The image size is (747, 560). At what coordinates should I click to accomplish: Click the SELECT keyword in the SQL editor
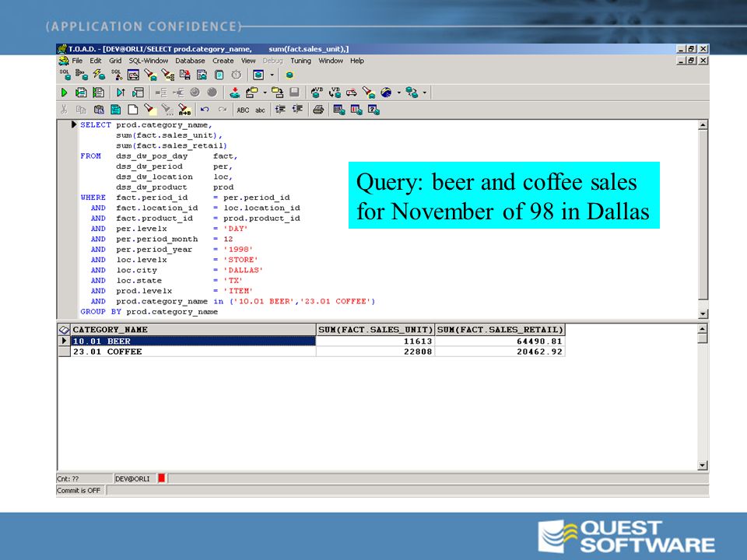(96, 124)
